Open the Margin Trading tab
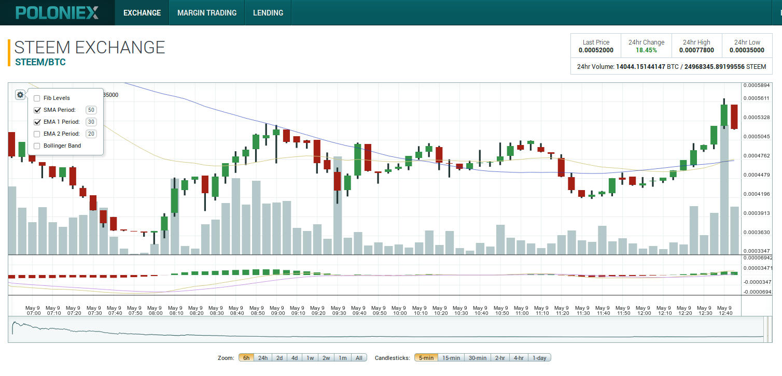 click(x=207, y=12)
